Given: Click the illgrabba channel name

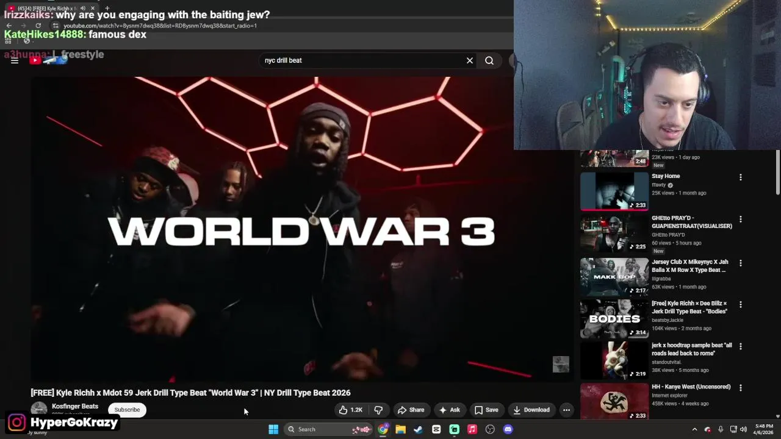Looking at the screenshot, I should point(661,279).
